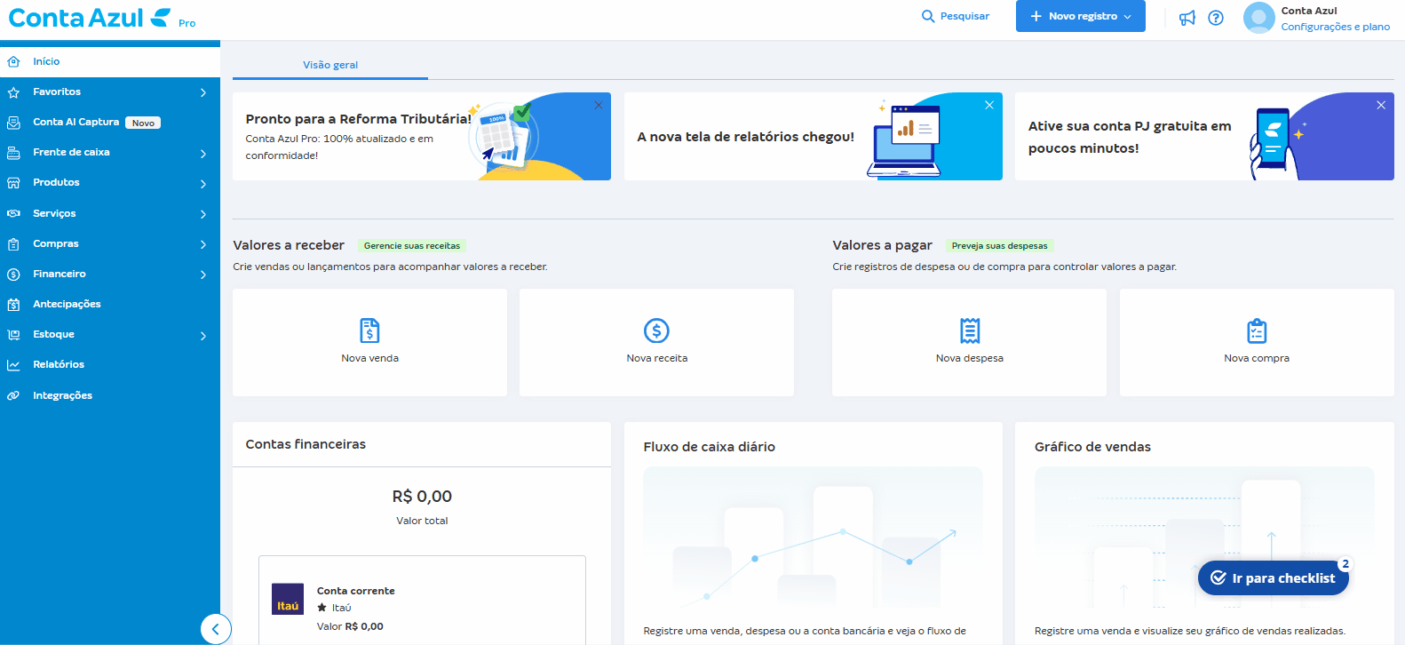1405x645 pixels.
Task: Click the Nova despesa card label
Action: (970, 358)
